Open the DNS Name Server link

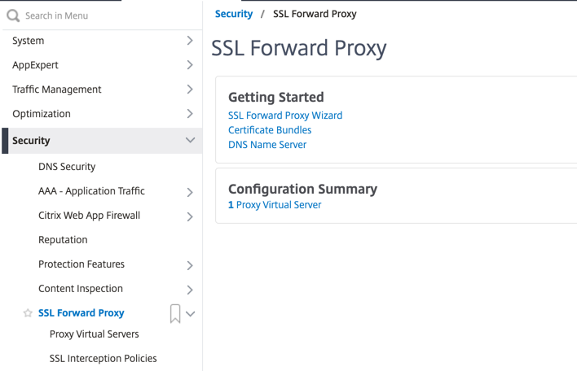tap(267, 145)
